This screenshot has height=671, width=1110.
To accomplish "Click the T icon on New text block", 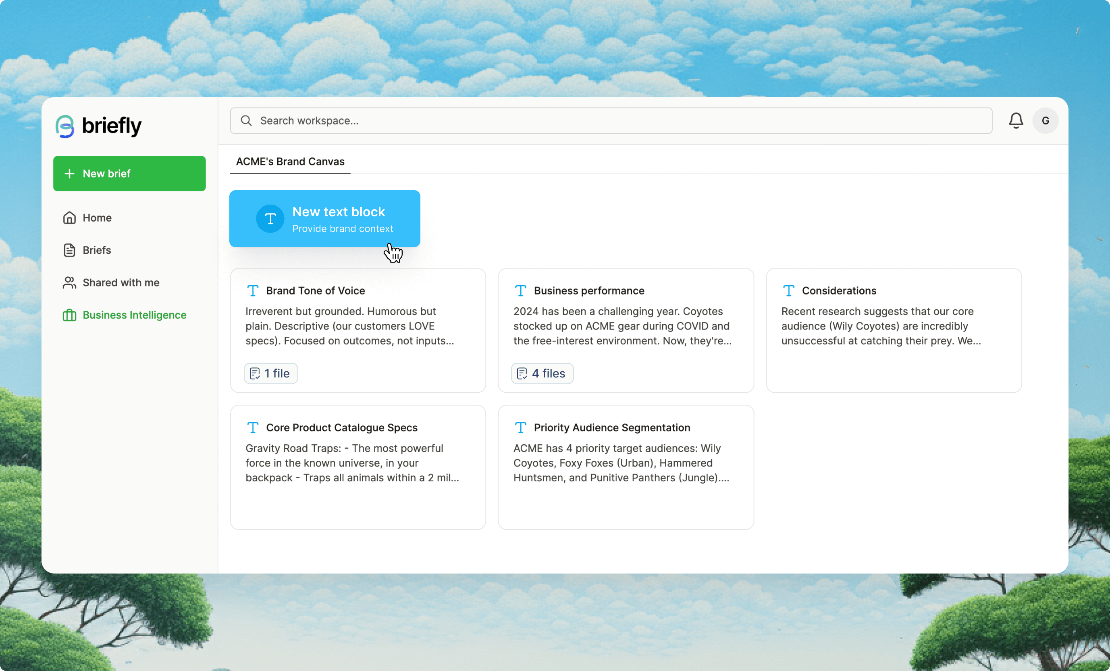I will pos(270,219).
